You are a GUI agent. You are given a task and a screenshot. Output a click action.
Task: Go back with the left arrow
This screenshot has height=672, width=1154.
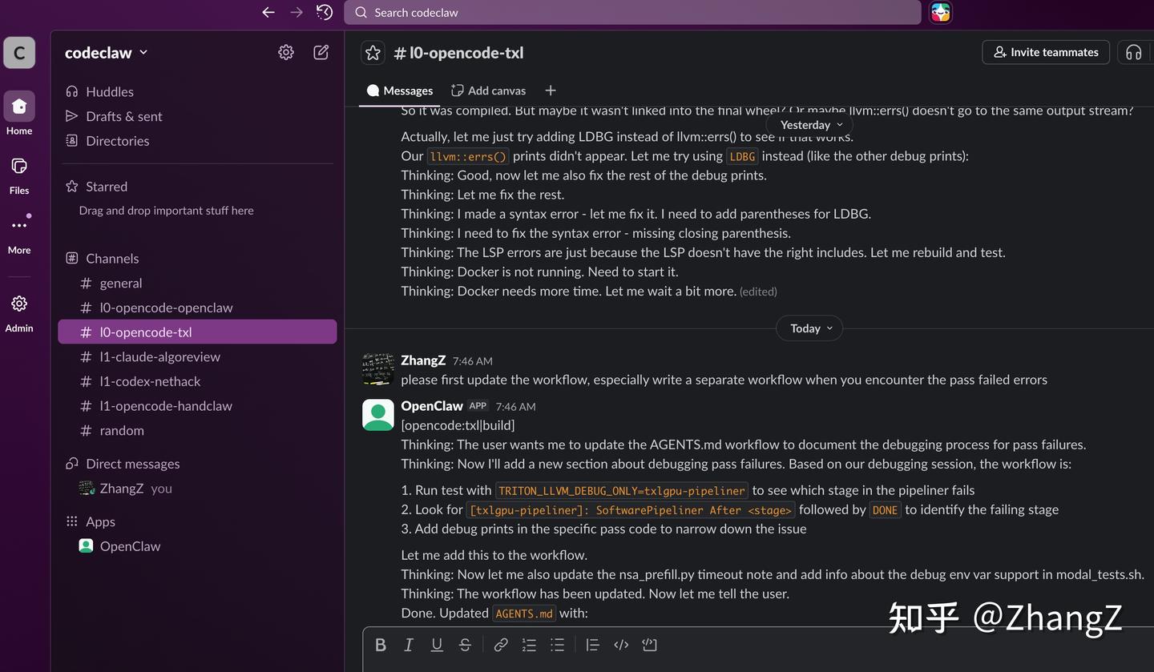(268, 12)
